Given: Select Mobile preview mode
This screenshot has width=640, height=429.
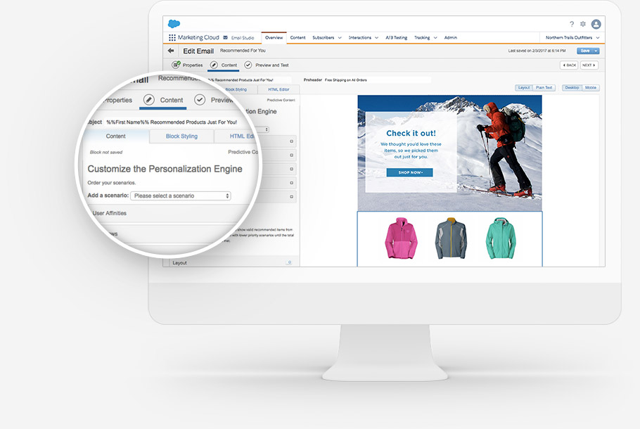Looking at the screenshot, I should tap(590, 88).
